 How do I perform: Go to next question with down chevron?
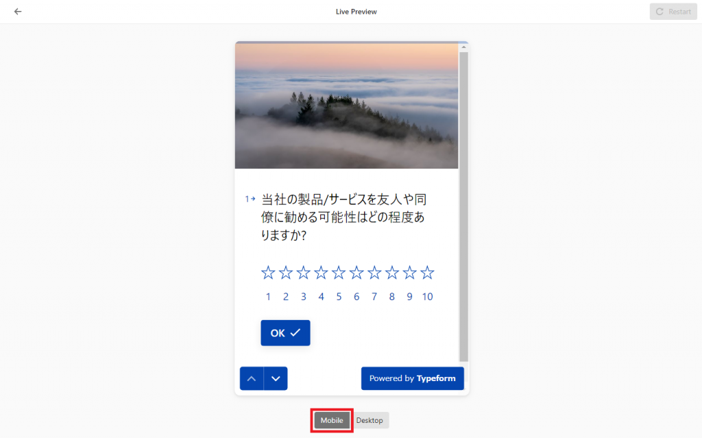coord(276,378)
